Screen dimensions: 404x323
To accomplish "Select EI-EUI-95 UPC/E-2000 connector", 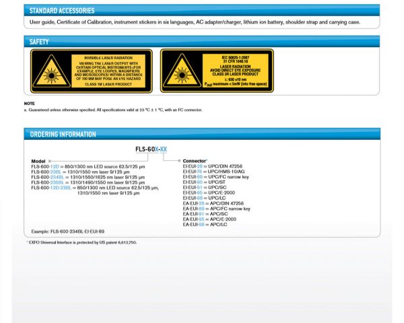I will click(209, 192).
